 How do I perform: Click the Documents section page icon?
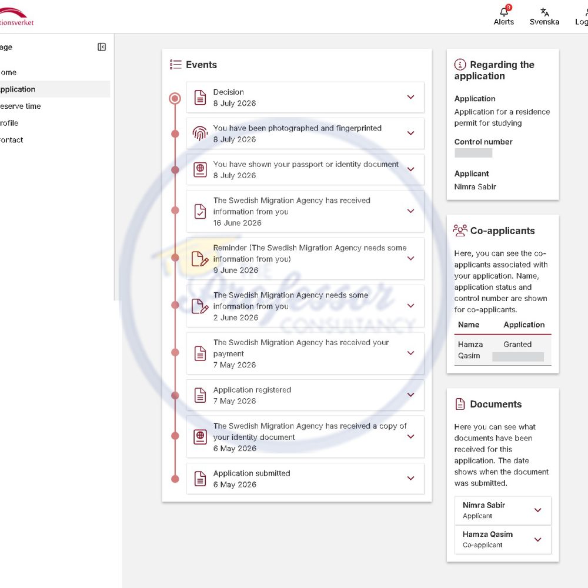coord(460,404)
